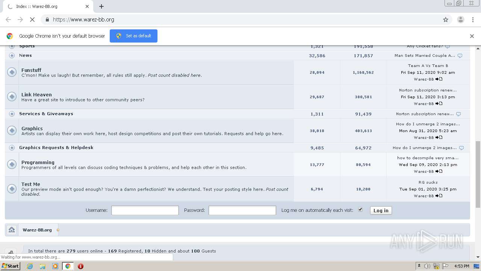Click the system clock showing 4:53 PM

[x=461, y=266]
